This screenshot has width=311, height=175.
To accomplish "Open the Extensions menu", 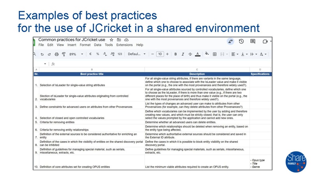I will 124,45.
